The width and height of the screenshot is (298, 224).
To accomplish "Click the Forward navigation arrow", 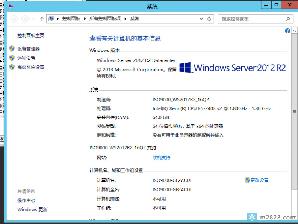I will [25, 19].
